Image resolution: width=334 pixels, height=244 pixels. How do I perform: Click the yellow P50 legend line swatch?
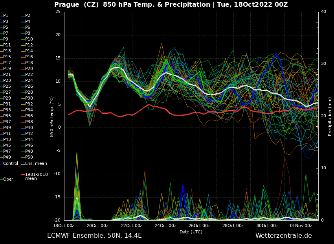click(x=23, y=158)
